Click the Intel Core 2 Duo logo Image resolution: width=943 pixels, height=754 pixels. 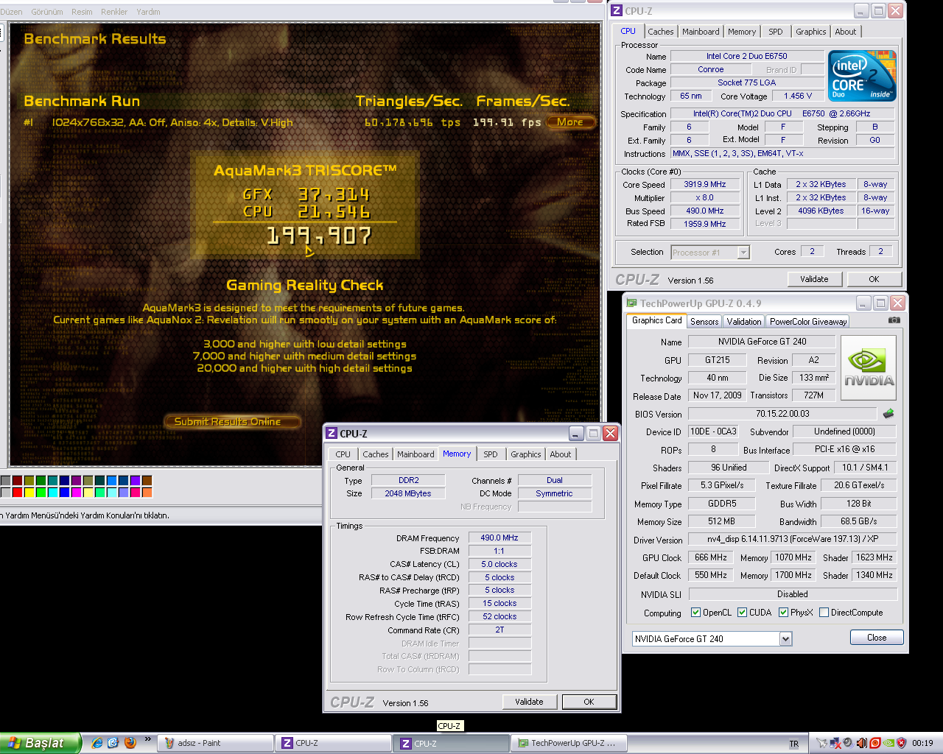point(862,75)
